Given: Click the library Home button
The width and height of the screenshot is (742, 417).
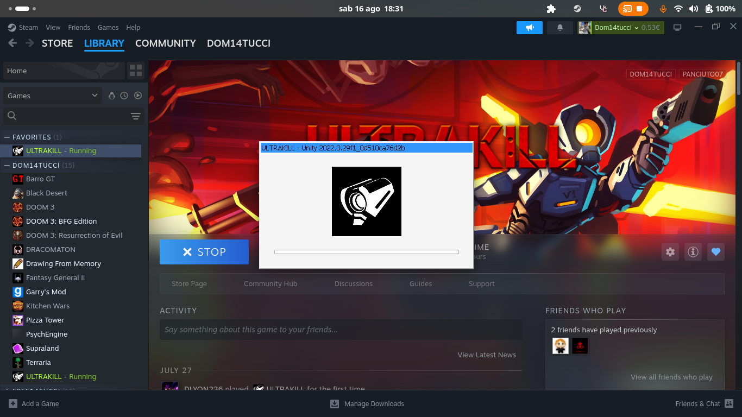Looking at the screenshot, I should pos(64,71).
